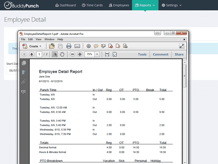Open the Employees section
The image size is (218, 164).
(x=119, y=5)
